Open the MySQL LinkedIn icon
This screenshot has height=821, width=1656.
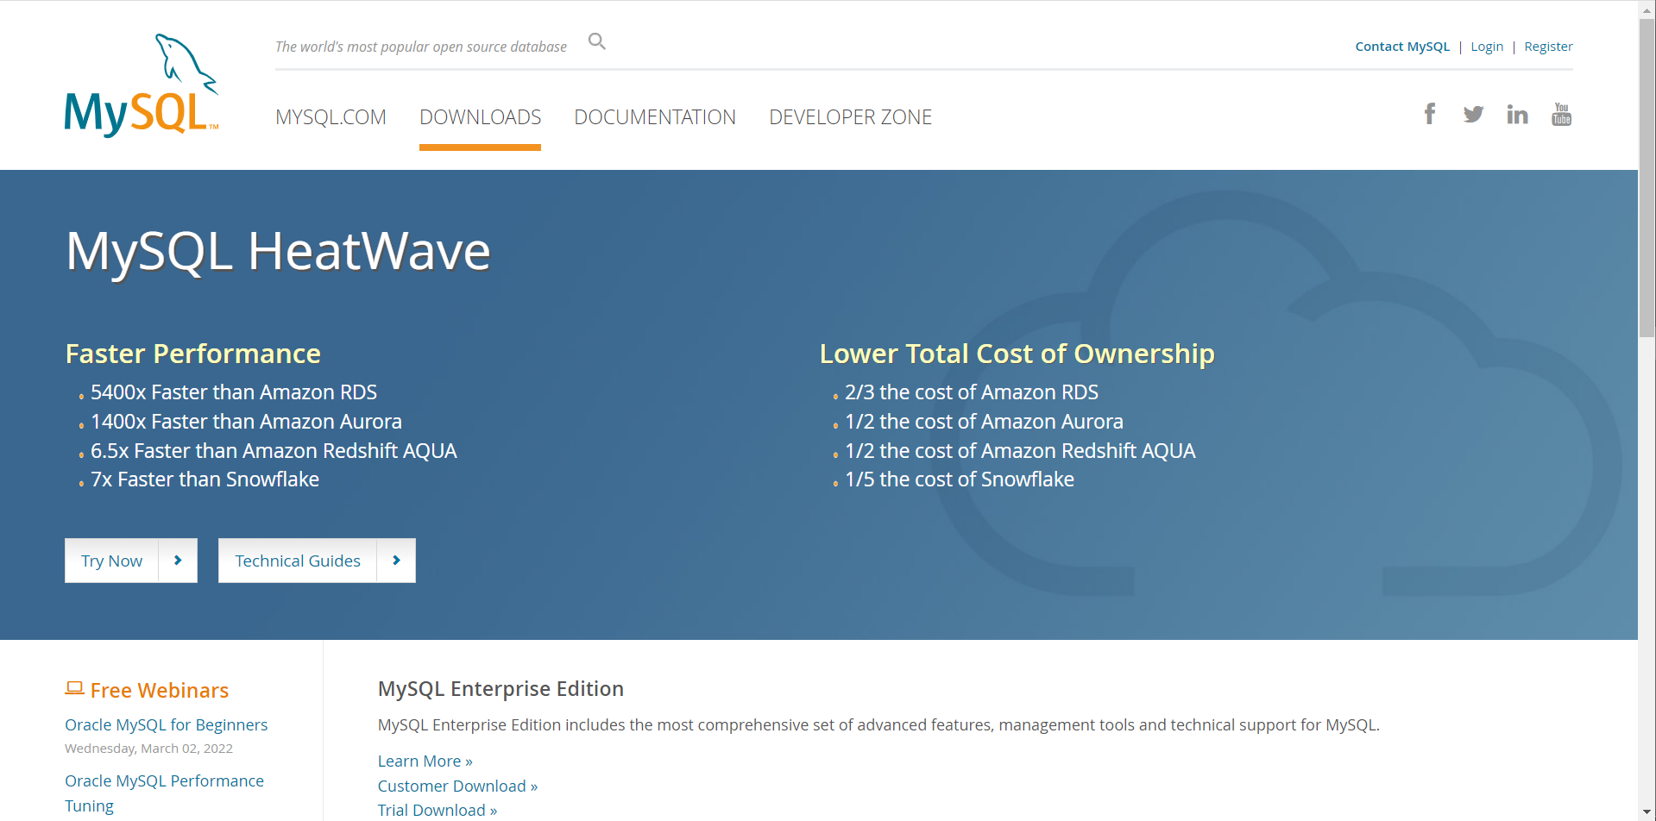1517,114
